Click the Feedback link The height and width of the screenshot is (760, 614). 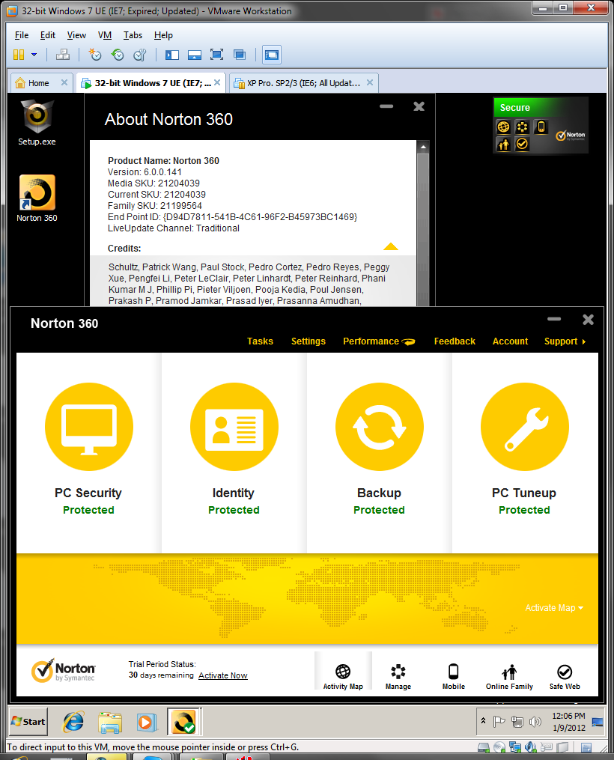coord(455,341)
